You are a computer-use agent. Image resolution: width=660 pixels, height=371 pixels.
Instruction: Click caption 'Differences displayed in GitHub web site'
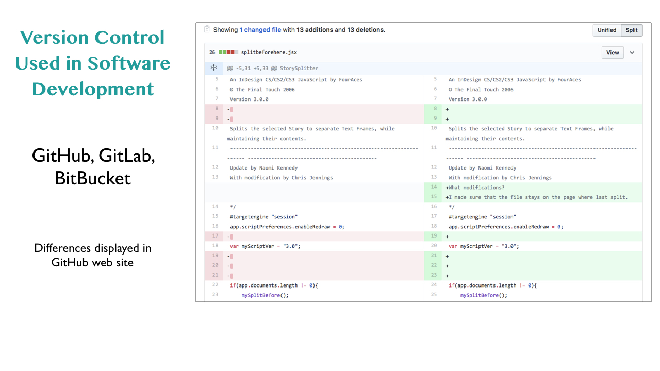(x=93, y=255)
